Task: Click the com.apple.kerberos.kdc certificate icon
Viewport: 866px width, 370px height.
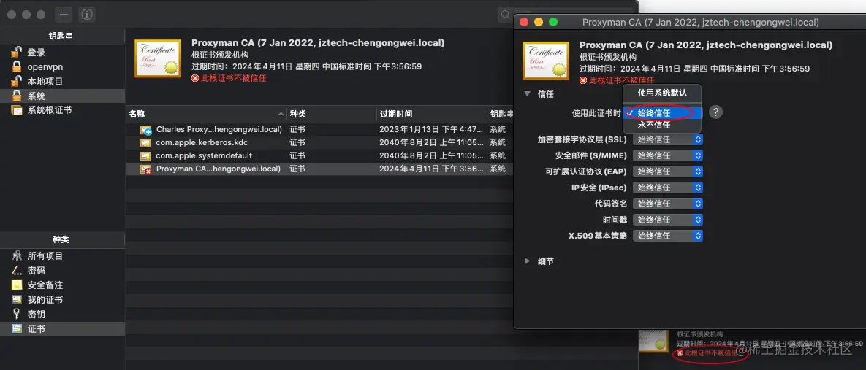Action: [x=145, y=143]
